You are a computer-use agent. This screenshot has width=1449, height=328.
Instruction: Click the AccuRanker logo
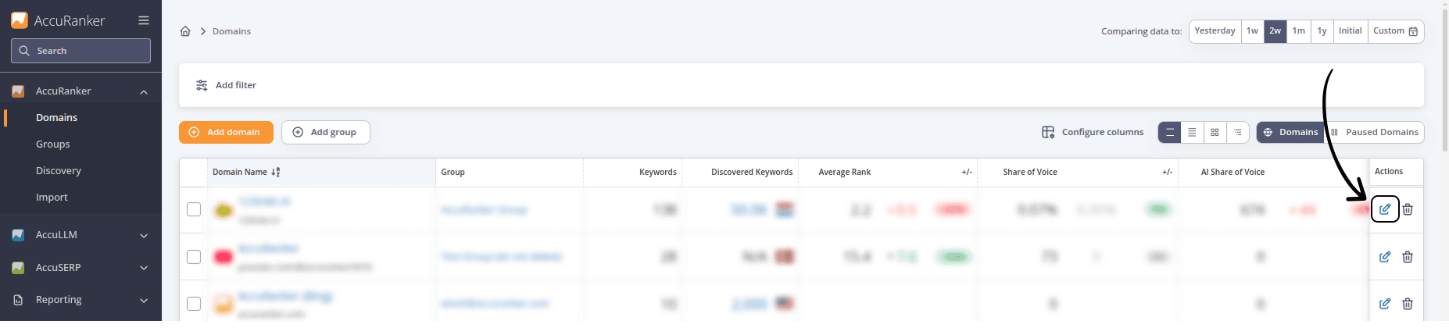[58, 20]
